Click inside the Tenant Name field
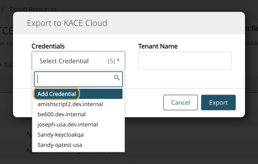 point(185,61)
